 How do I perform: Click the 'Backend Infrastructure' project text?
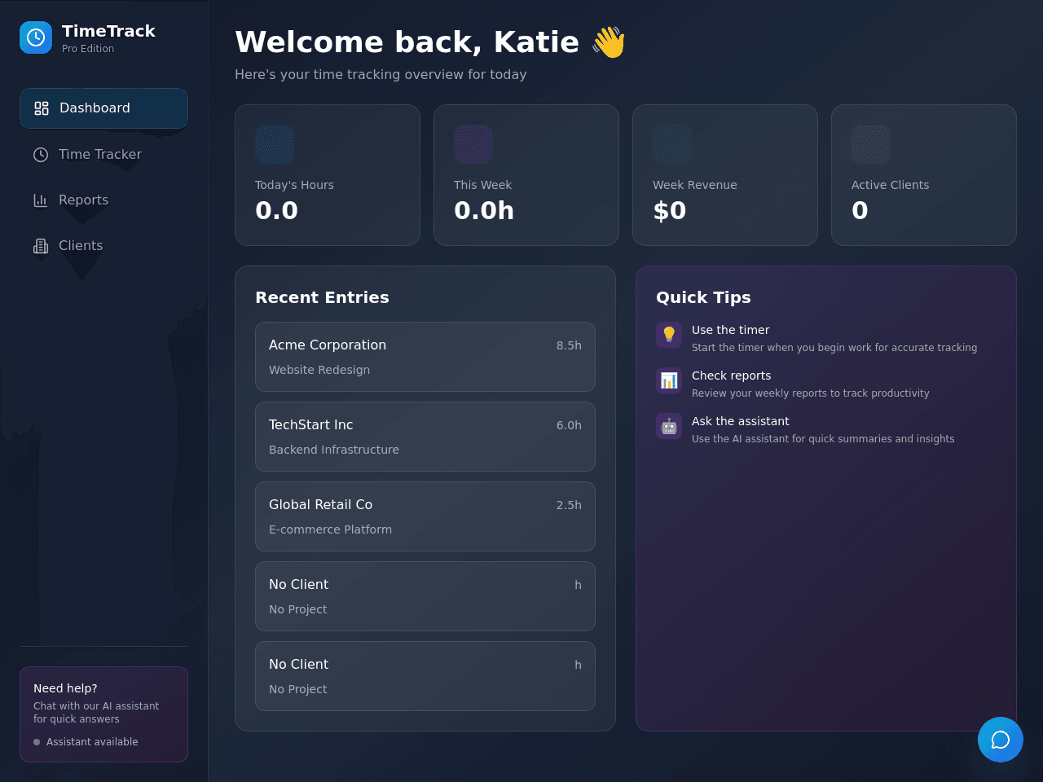click(334, 450)
